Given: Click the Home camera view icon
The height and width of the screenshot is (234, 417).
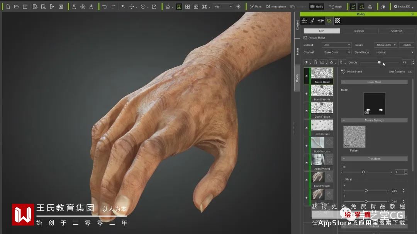Looking at the screenshot, I should 168,7.
